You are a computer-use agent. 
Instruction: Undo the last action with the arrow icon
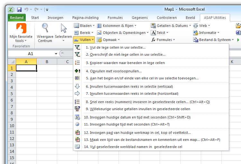26,10
